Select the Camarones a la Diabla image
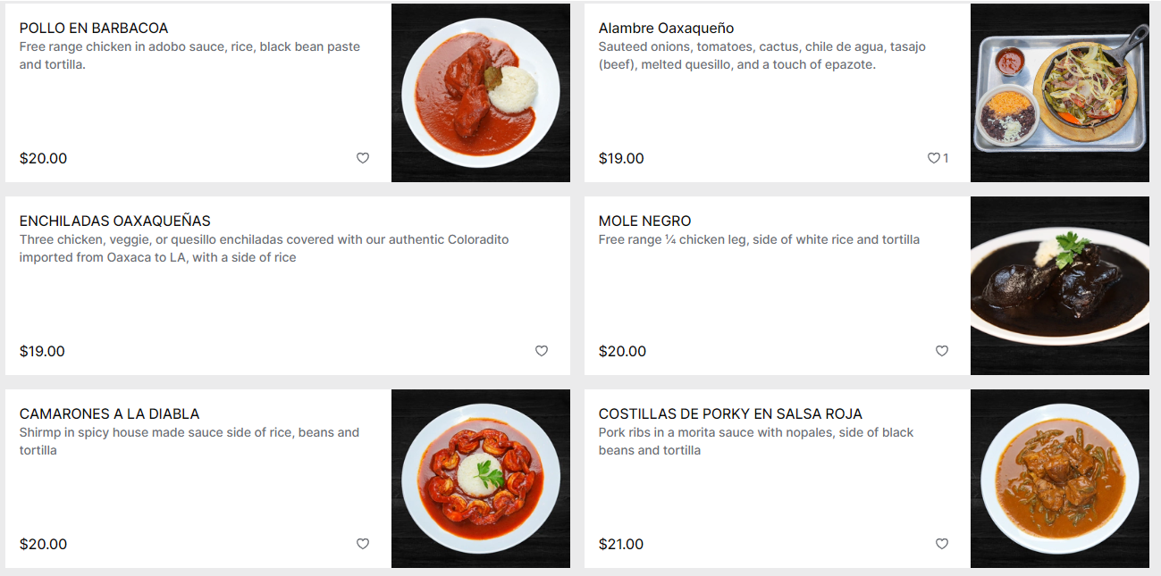 481,479
